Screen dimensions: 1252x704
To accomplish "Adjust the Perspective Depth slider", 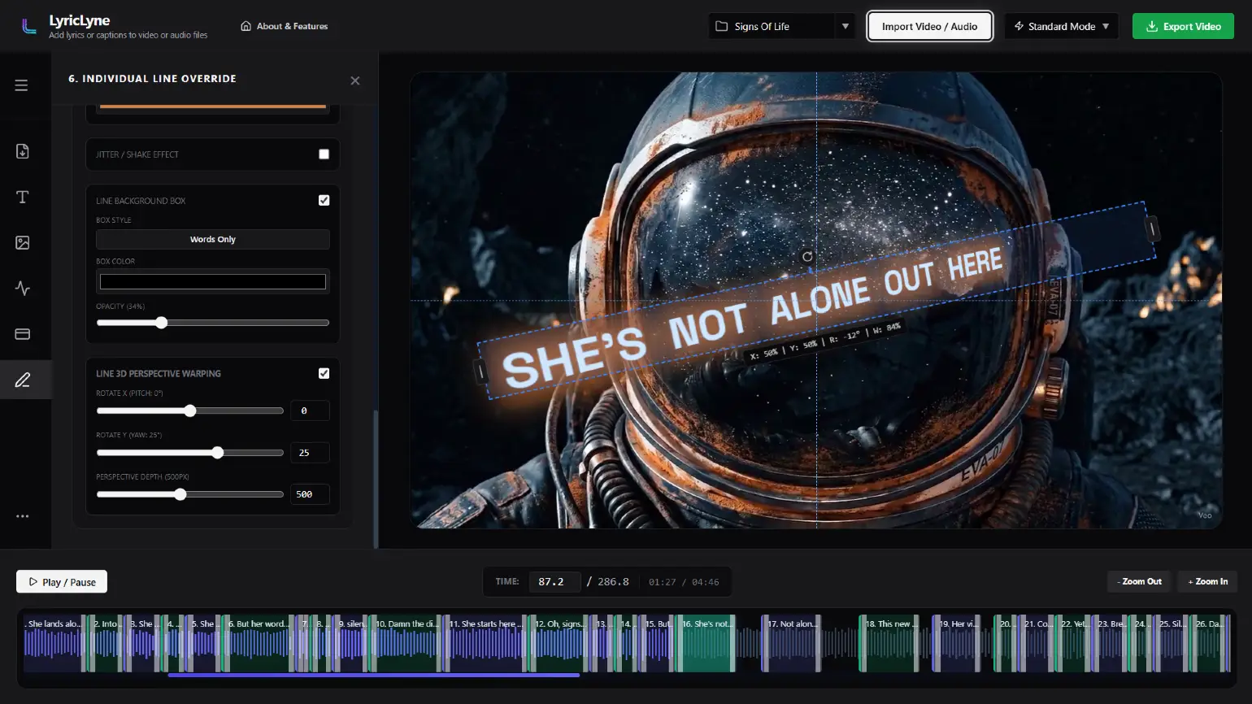I will coord(190,494).
